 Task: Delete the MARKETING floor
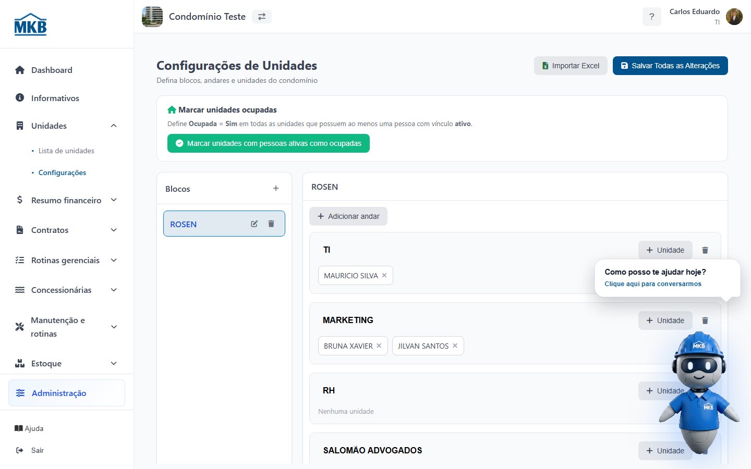tap(705, 320)
